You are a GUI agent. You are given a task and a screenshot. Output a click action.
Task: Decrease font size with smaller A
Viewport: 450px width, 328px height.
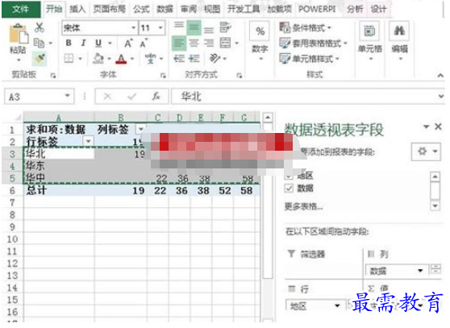(144, 44)
